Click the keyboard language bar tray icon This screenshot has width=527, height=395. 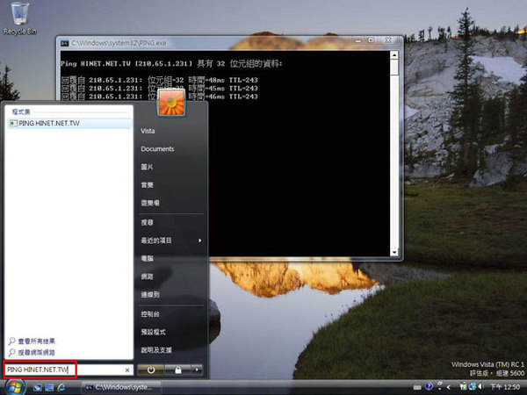pyautogui.click(x=417, y=387)
